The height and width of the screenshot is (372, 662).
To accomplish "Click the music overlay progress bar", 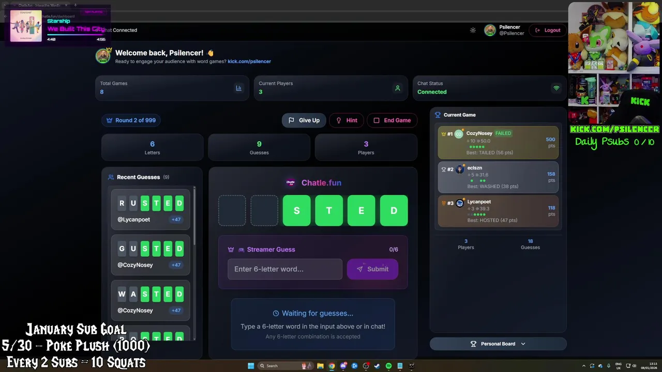I will click(x=76, y=35).
